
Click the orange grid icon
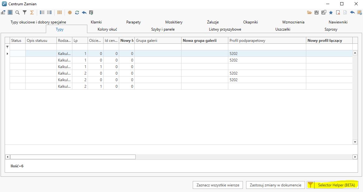point(60,12)
